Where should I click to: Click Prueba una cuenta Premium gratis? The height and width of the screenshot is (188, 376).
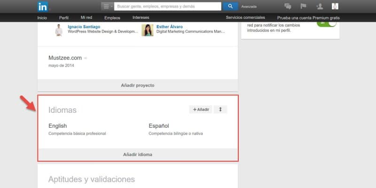(x=308, y=18)
